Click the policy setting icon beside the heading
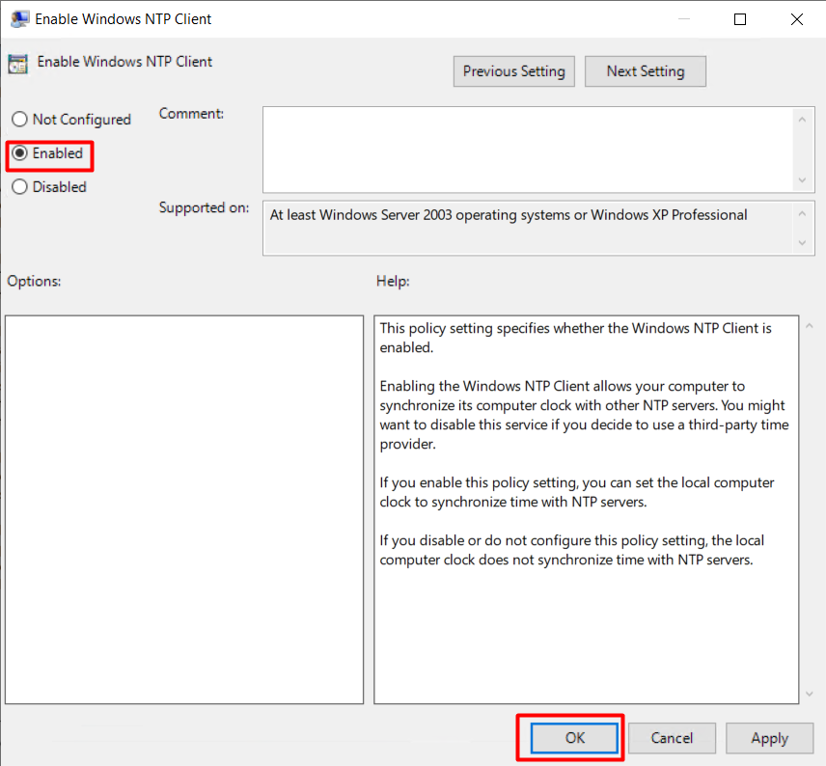Viewport: 826px width, 766px height. coord(18,64)
